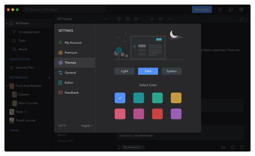The height and width of the screenshot is (156, 255).
Task: Select the Dark theme mode
Action: (148, 71)
